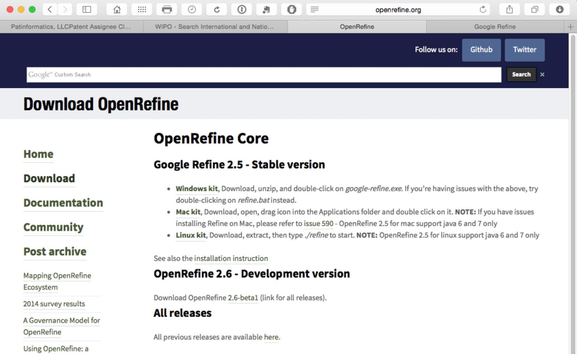Toggle the Safari sidebar icon
Screen dimensions: 577x354
tap(87, 10)
